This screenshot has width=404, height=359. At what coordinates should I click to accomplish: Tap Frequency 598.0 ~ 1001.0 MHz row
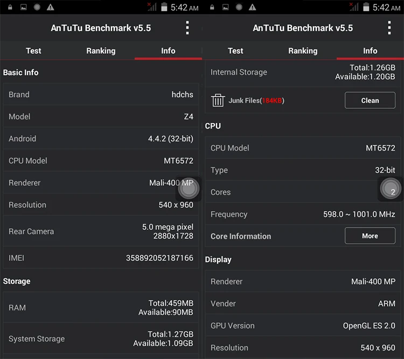303,214
